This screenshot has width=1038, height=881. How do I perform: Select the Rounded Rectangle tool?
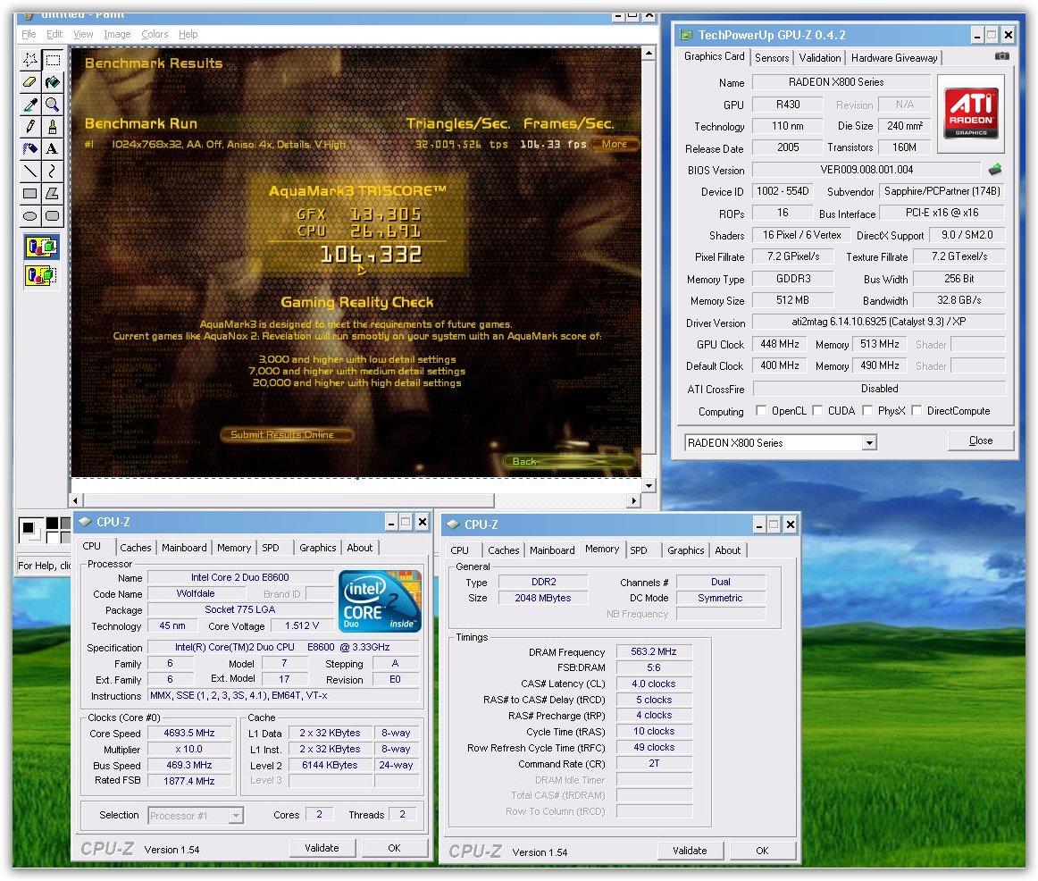(53, 215)
